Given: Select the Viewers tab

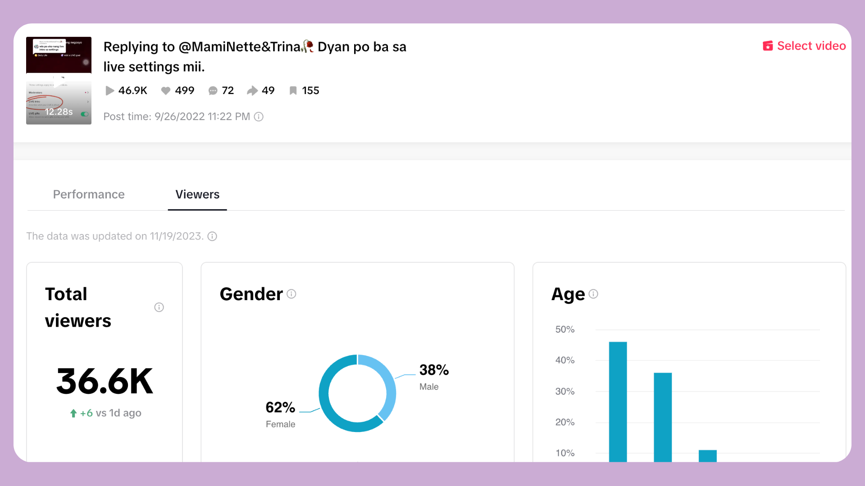Looking at the screenshot, I should coord(197,194).
